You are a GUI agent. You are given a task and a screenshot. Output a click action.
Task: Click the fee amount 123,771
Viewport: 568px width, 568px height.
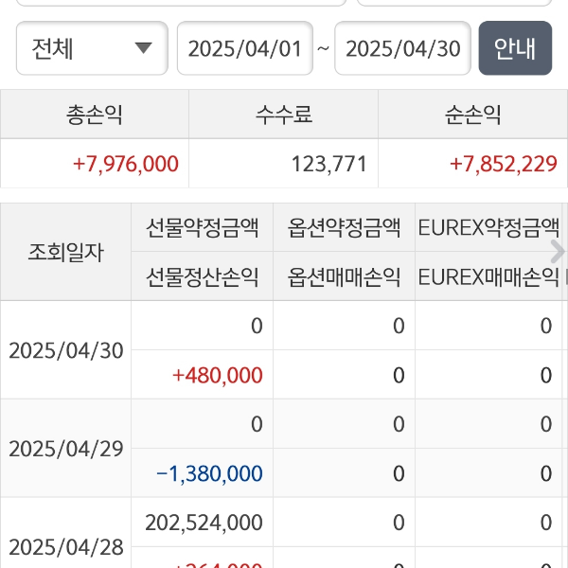pos(328,164)
